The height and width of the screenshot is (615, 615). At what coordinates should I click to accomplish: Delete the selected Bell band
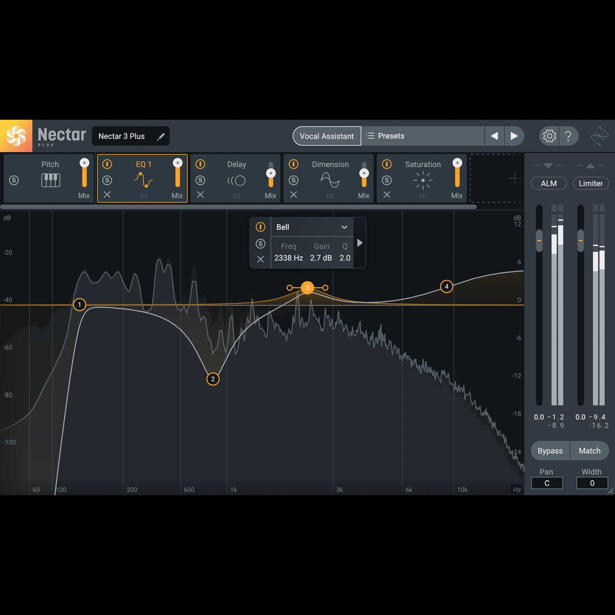[x=261, y=259]
